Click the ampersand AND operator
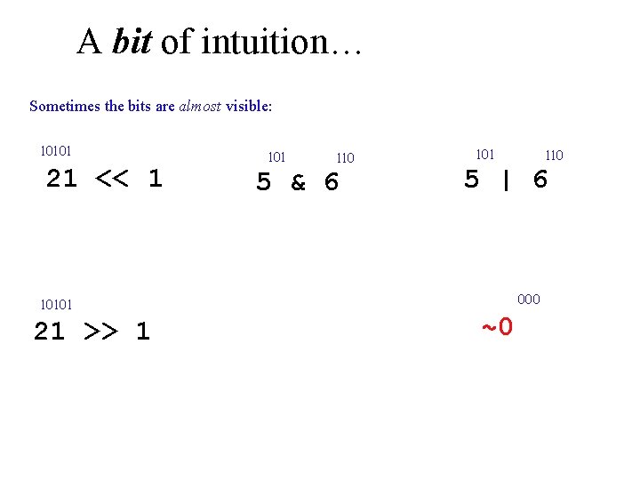This screenshot has width=640, height=480. [299, 182]
